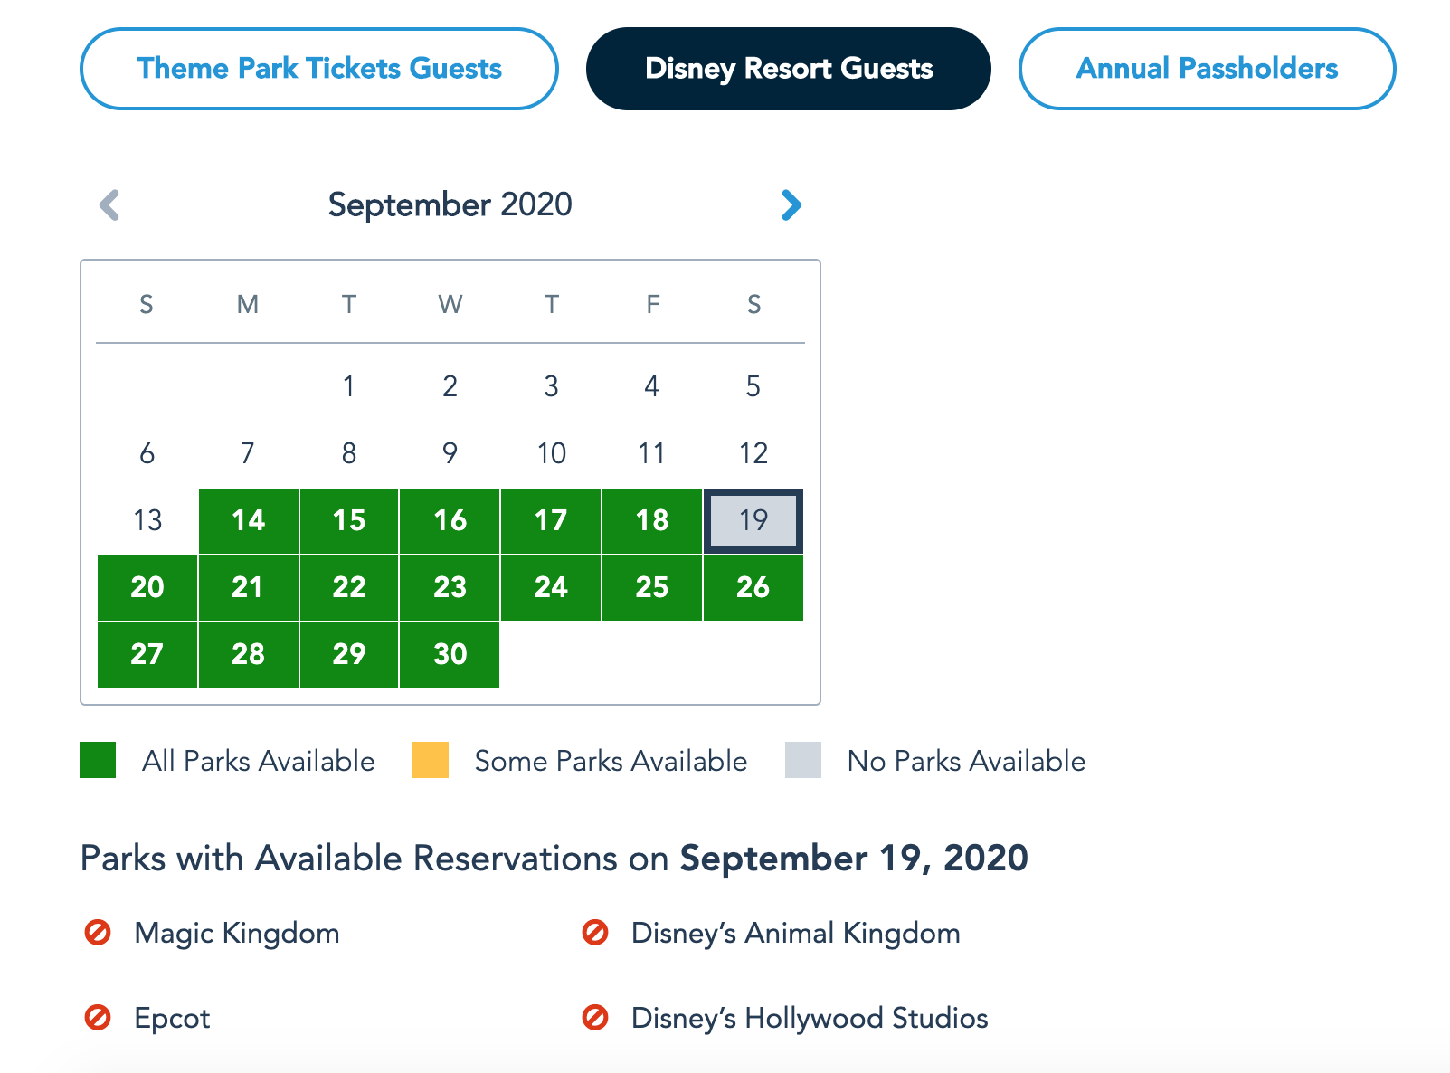Screen dimensions: 1450x1073
Task: Click unavailable icon beside Disney's Animal Kingdom
Action: [595, 932]
